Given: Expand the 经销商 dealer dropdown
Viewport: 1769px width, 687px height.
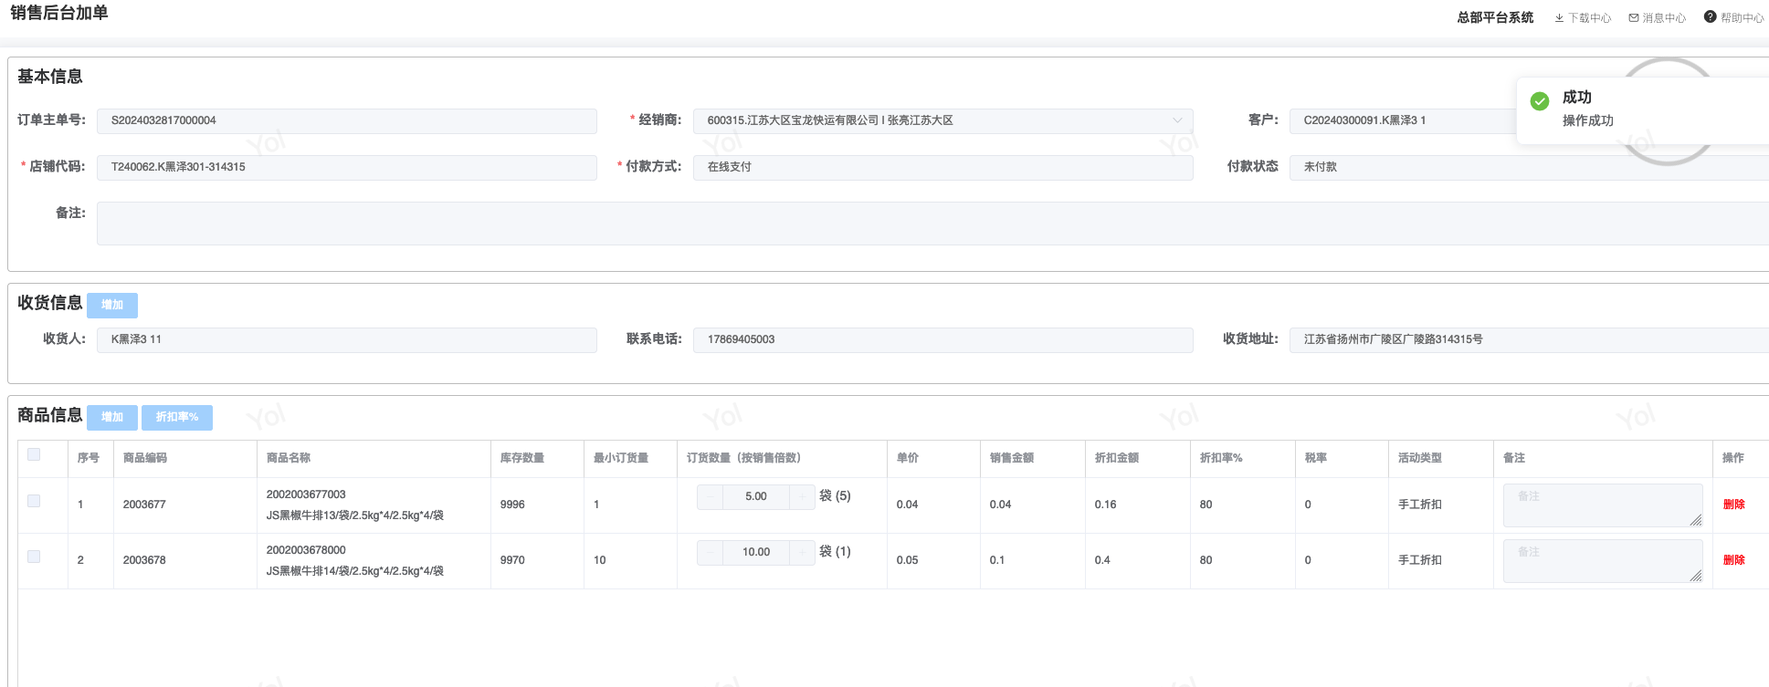Looking at the screenshot, I should tap(942, 121).
